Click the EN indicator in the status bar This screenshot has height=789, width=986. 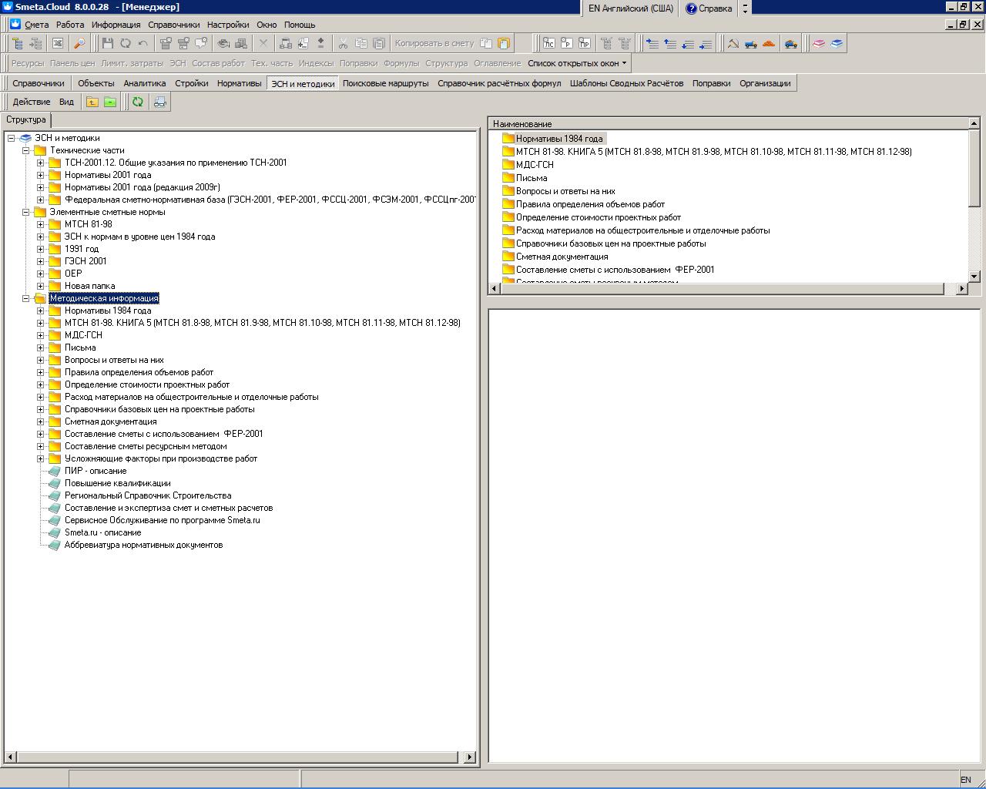coord(965,780)
